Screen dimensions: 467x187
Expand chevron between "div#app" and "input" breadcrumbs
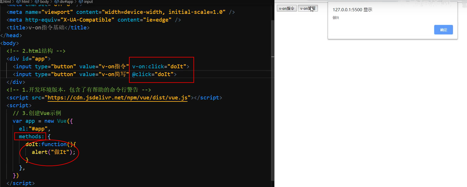coord(76,2)
